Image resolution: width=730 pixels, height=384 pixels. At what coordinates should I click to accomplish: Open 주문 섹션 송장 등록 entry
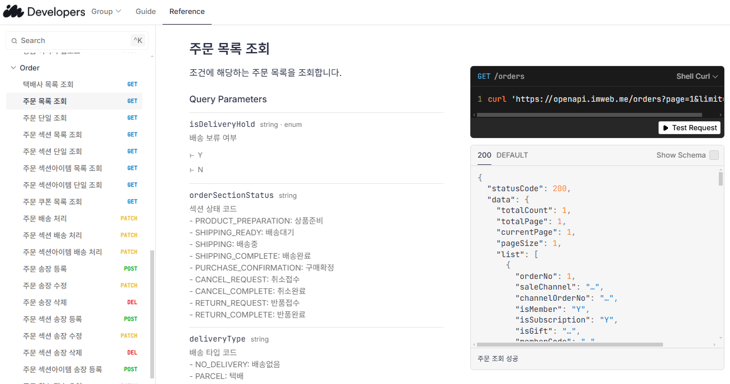coord(74,319)
